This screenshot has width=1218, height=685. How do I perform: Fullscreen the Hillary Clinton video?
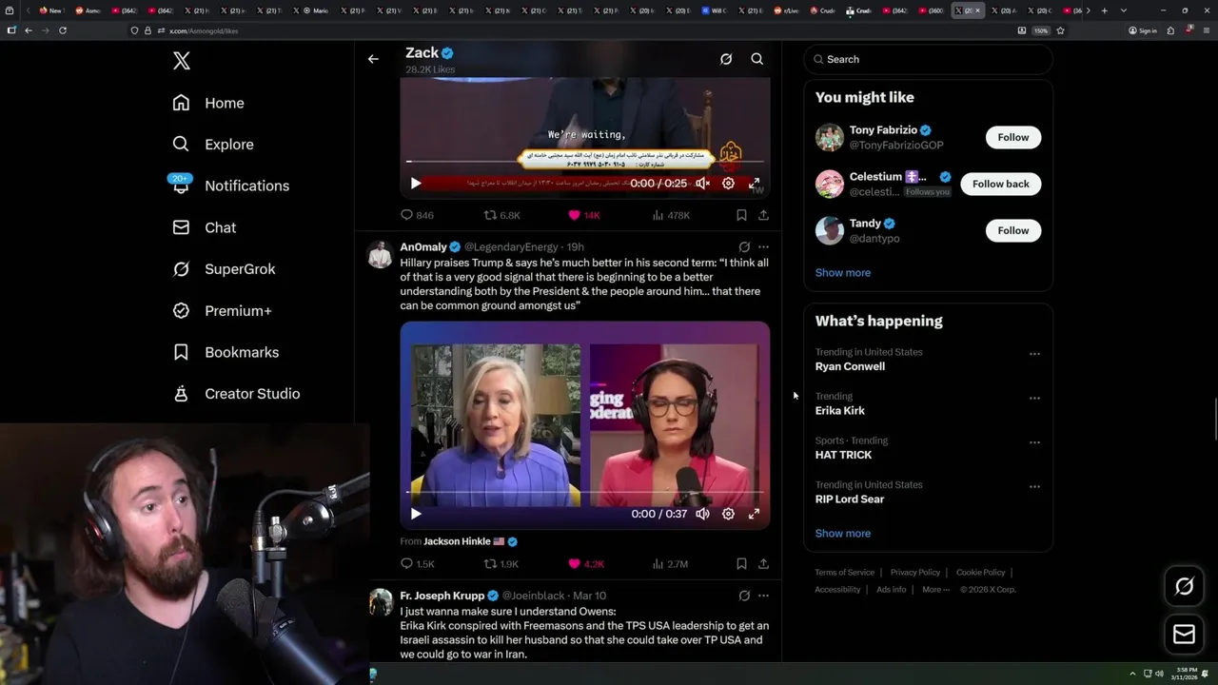click(x=754, y=514)
